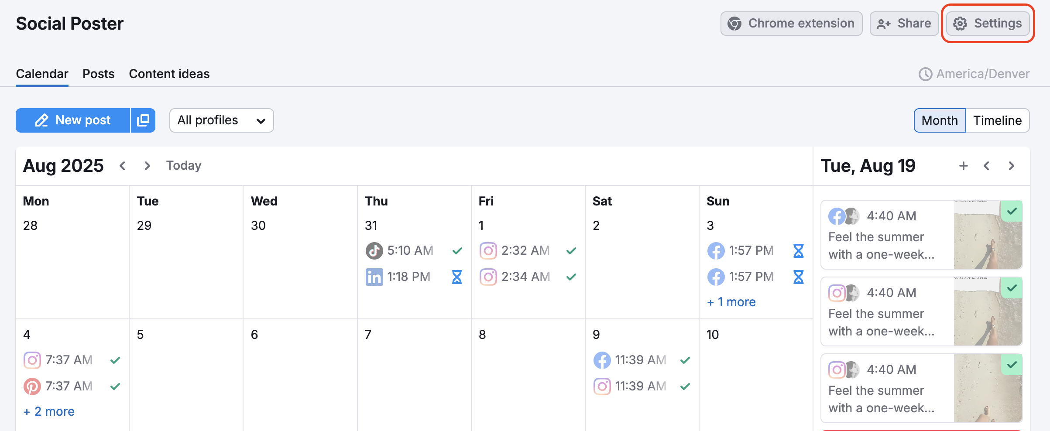Viewport: 1050px width, 431px height.
Task: Click the Facebook icon on Sunday Aug 3
Action: [x=716, y=250]
